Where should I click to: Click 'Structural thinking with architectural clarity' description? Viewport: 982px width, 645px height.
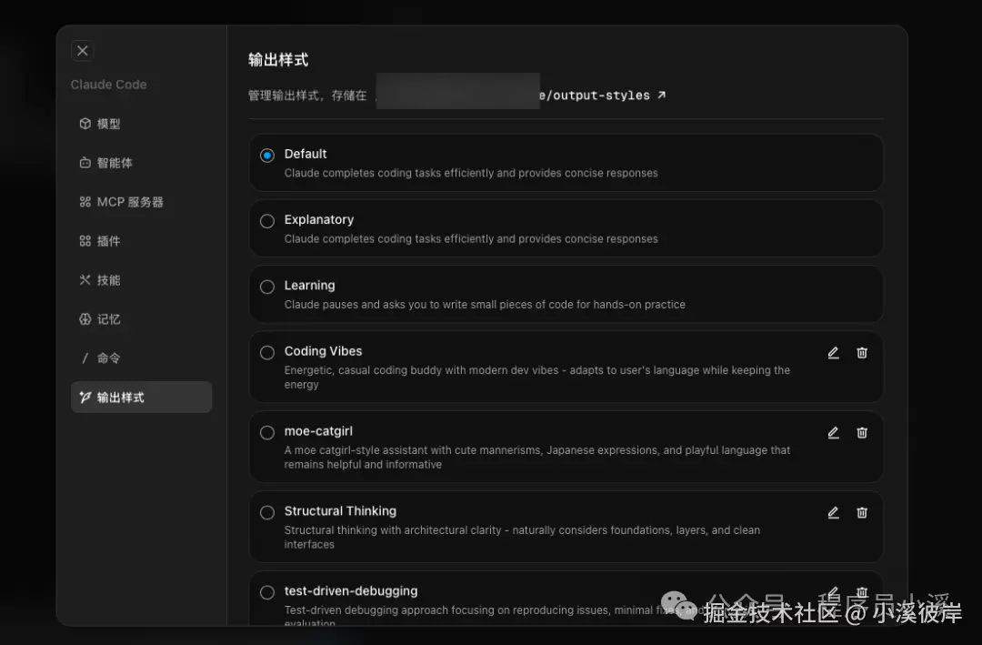tap(522, 537)
